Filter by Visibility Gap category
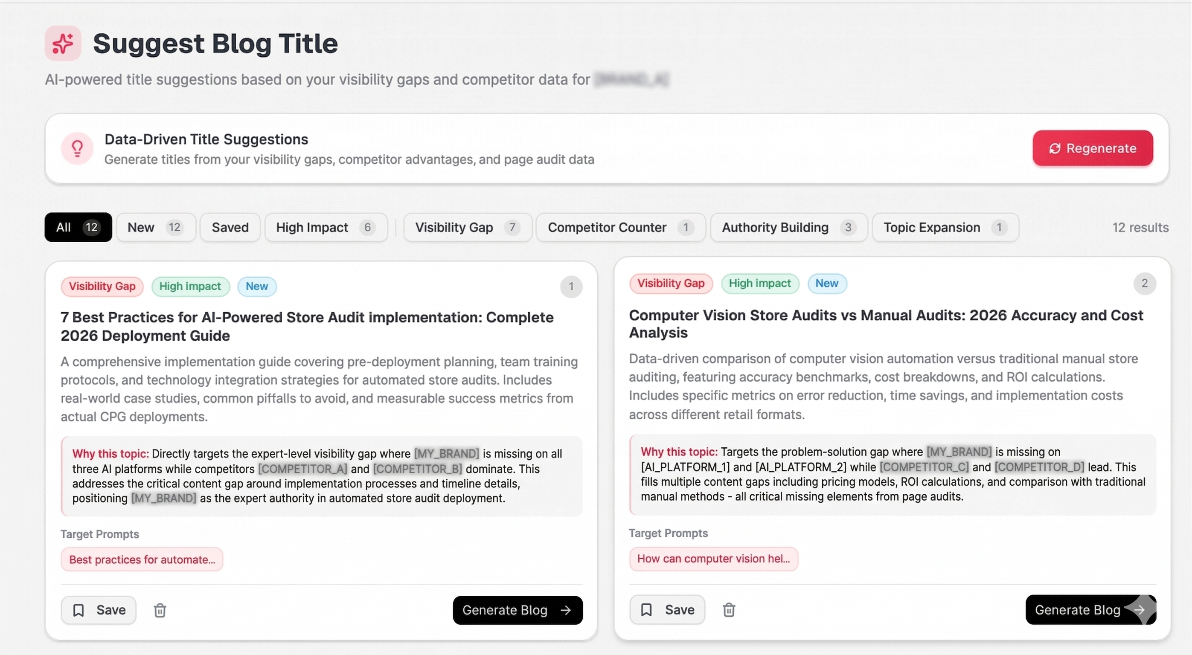Screen dimensions: 1192x655 coord(467,227)
